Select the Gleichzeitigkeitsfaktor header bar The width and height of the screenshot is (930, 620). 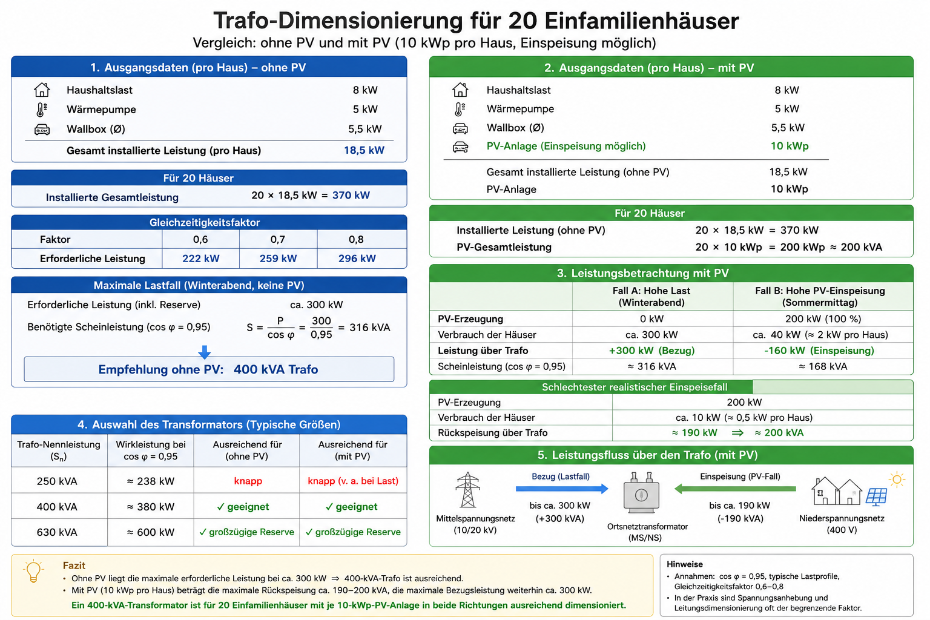tap(209, 222)
